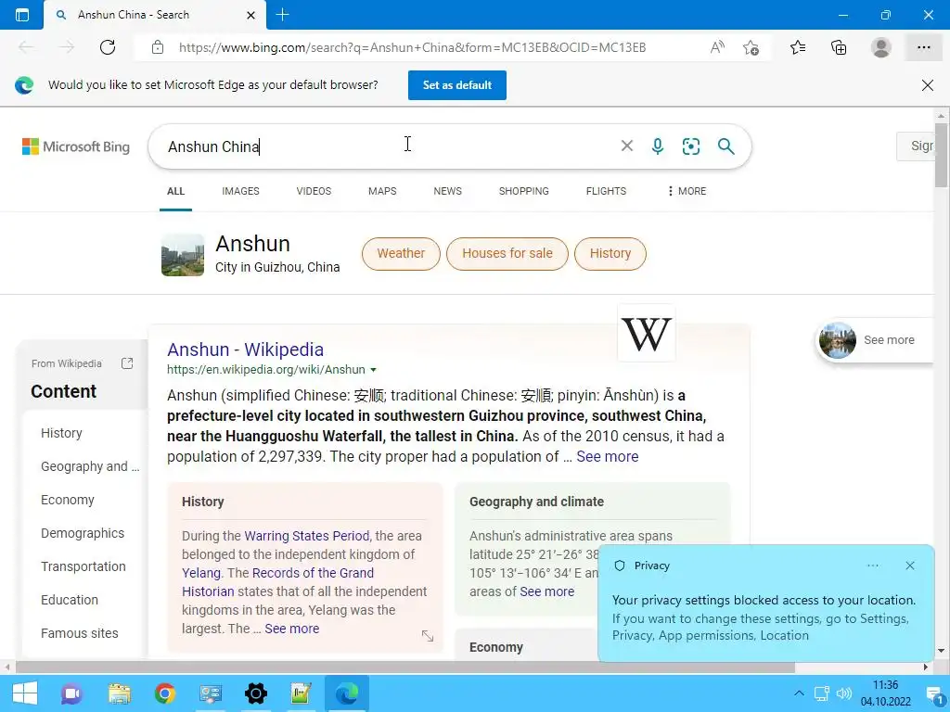The height and width of the screenshot is (712, 950).
Task: Jump to Geography and climate in Content
Action: pos(90,466)
